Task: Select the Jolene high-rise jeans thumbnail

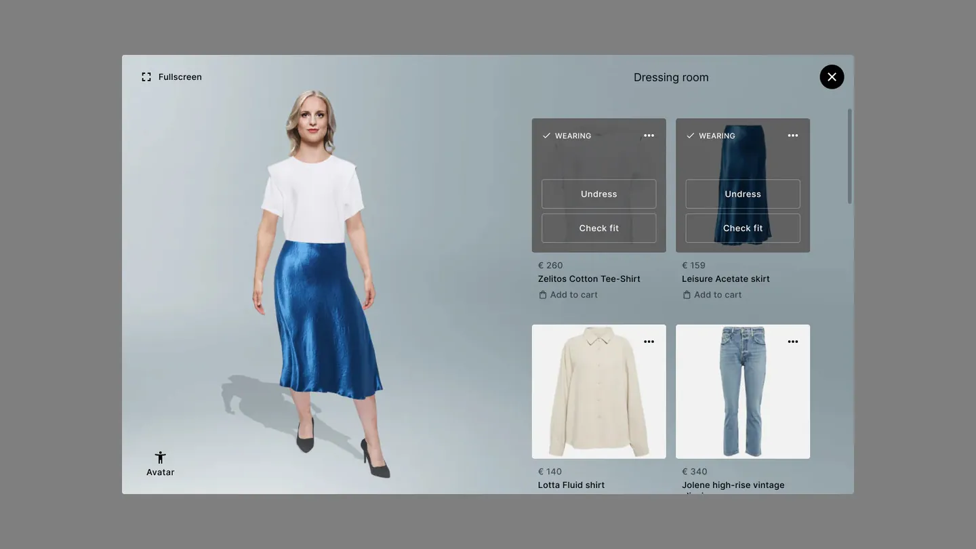Action: coord(742,393)
